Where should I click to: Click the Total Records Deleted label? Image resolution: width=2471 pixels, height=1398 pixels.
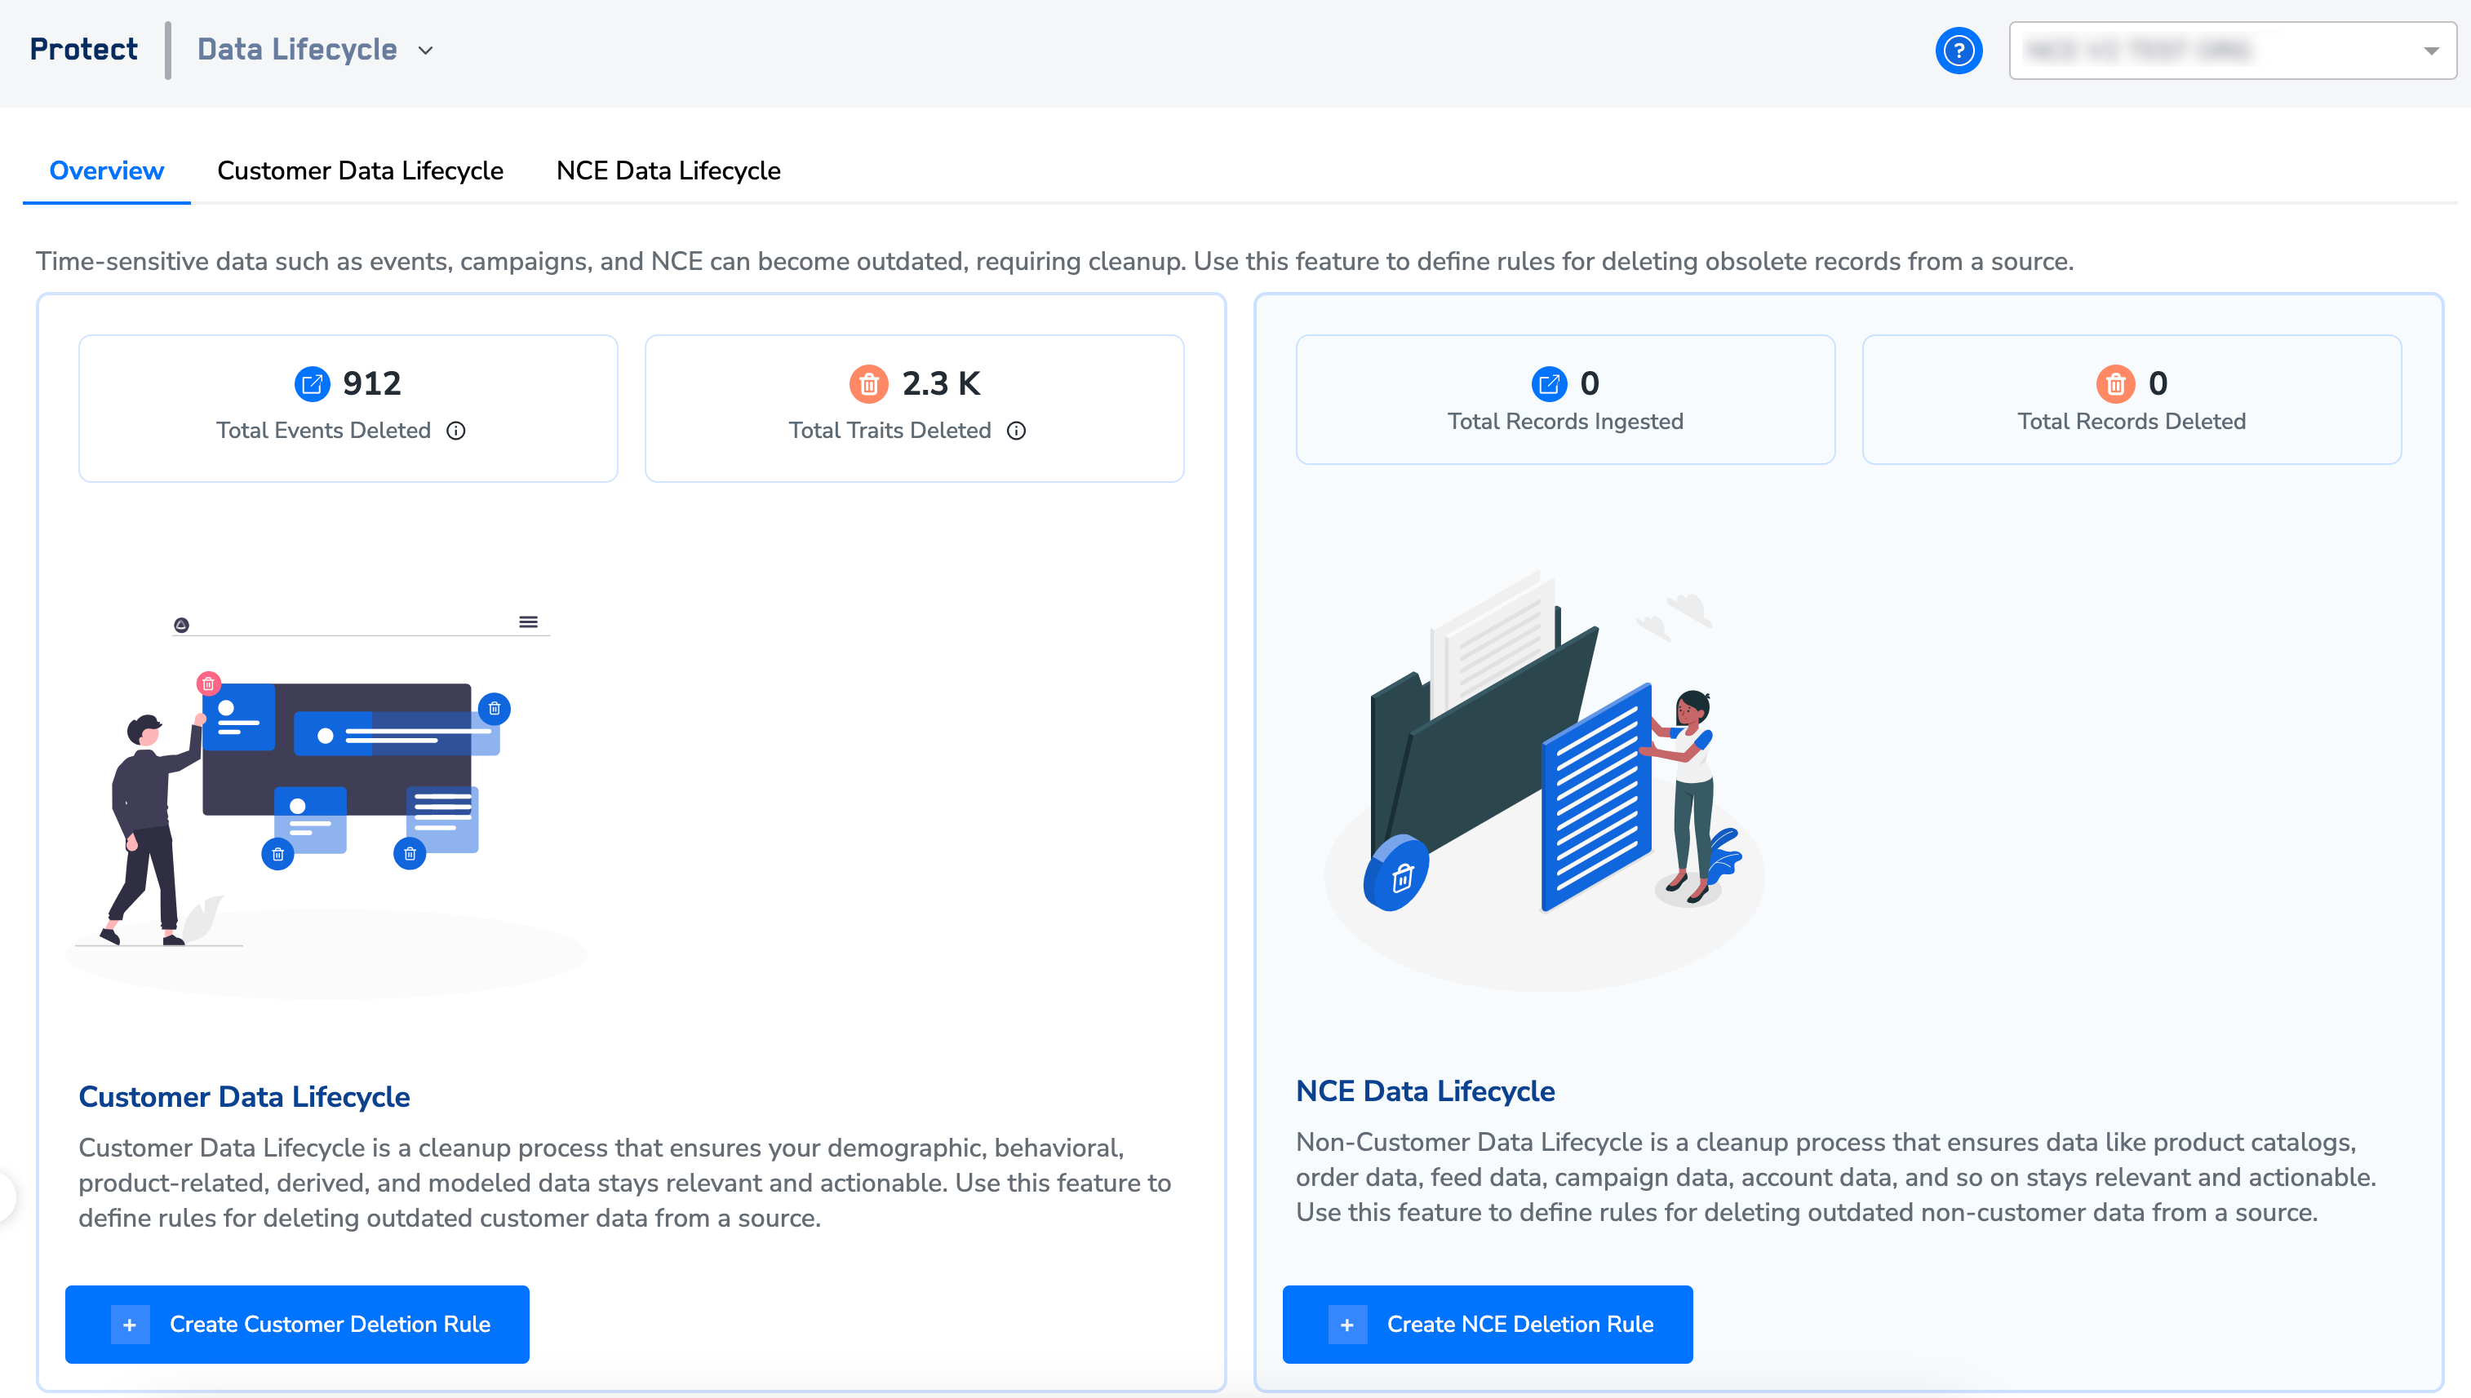tap(2131, 422)
